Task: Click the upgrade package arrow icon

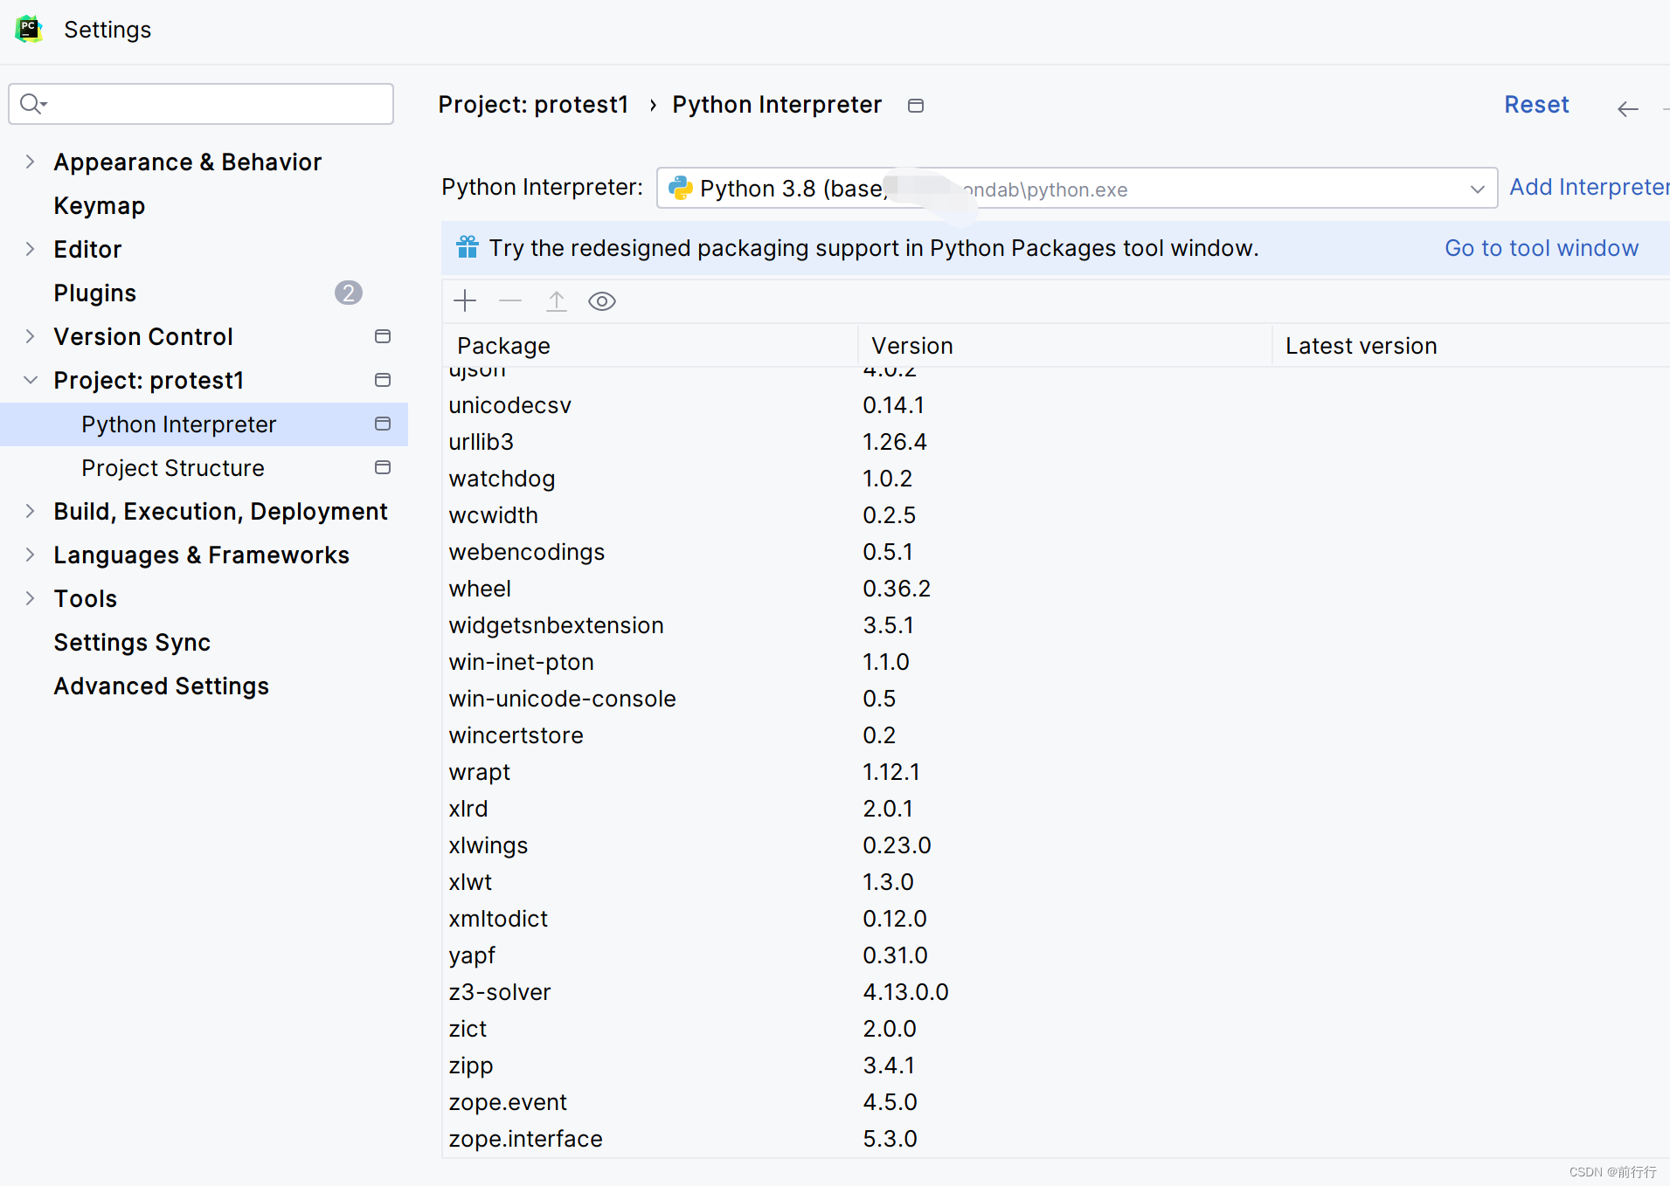Action: pos(557,301)
